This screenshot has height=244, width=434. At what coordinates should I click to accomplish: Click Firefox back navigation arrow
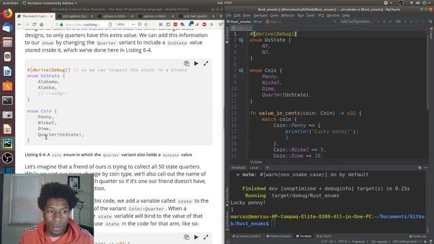click(20, 24)
